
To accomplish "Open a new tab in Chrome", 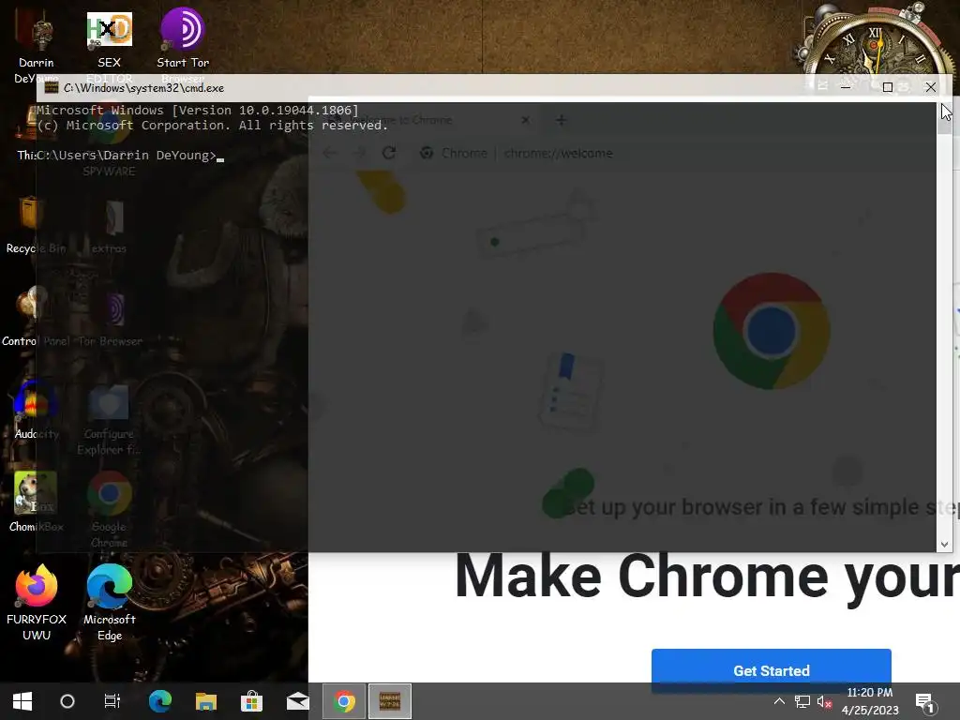I will pyautogui.click(x=562, y=120).
